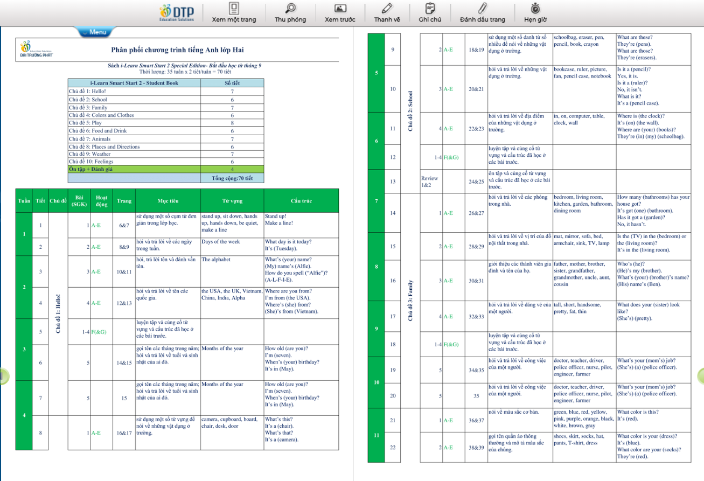The width and height of the screenshot is (704, 481).
Task: Click the 'Cấu trúc' column header
Action: point(301,201)
